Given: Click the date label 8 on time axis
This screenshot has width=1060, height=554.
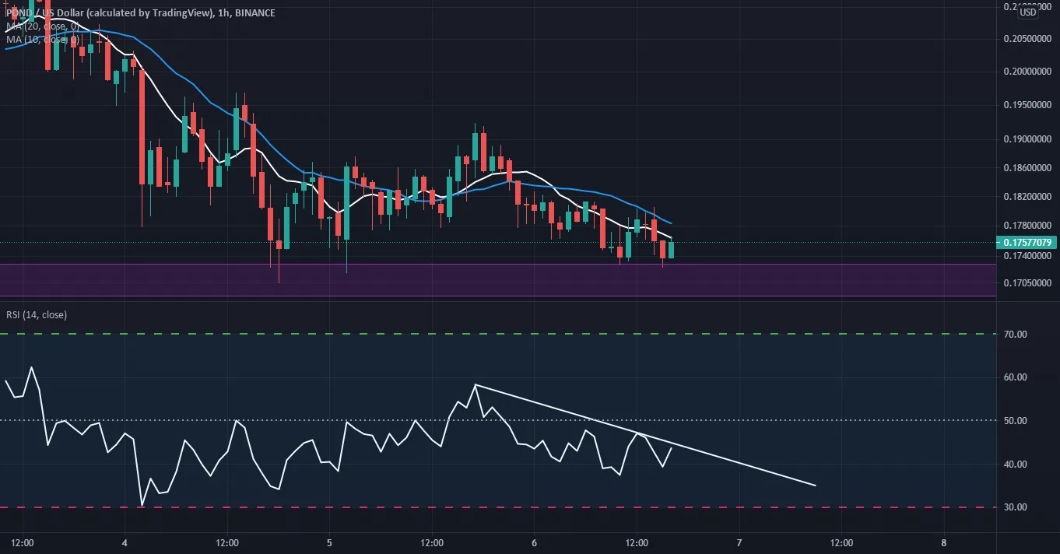Looking at the screenshot, I should click(x=943, y=542).
